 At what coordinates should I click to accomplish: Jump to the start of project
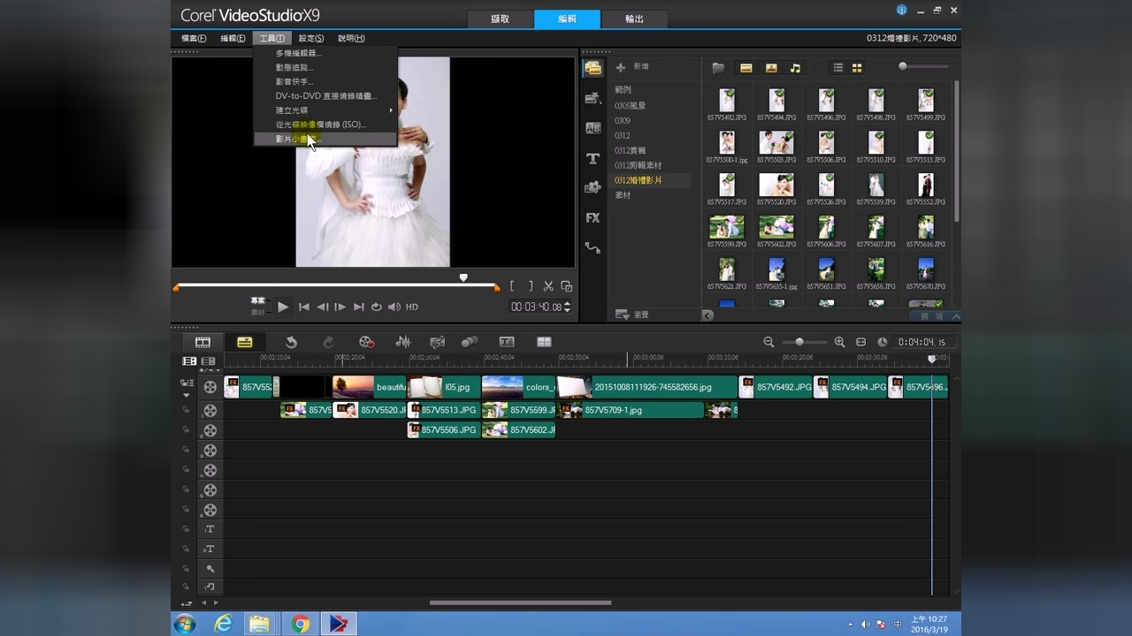click(x=303, y=307)
